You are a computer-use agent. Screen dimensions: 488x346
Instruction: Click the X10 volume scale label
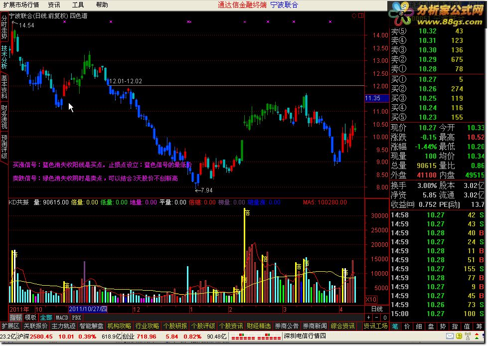pos(371,299)
